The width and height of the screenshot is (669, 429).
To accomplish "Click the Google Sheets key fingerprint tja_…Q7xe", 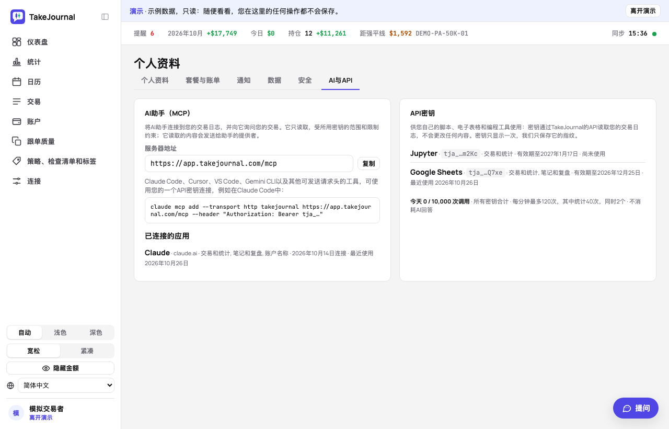I will 486,173.
